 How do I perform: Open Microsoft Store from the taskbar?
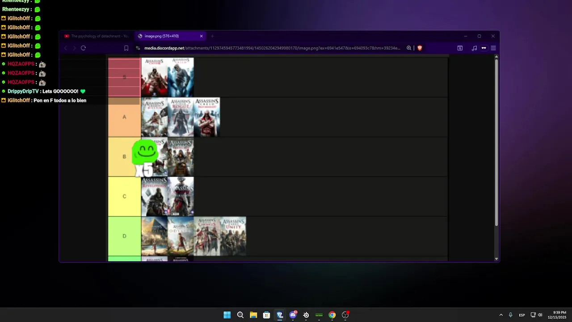pyautogui.click(x=266, y=315)
